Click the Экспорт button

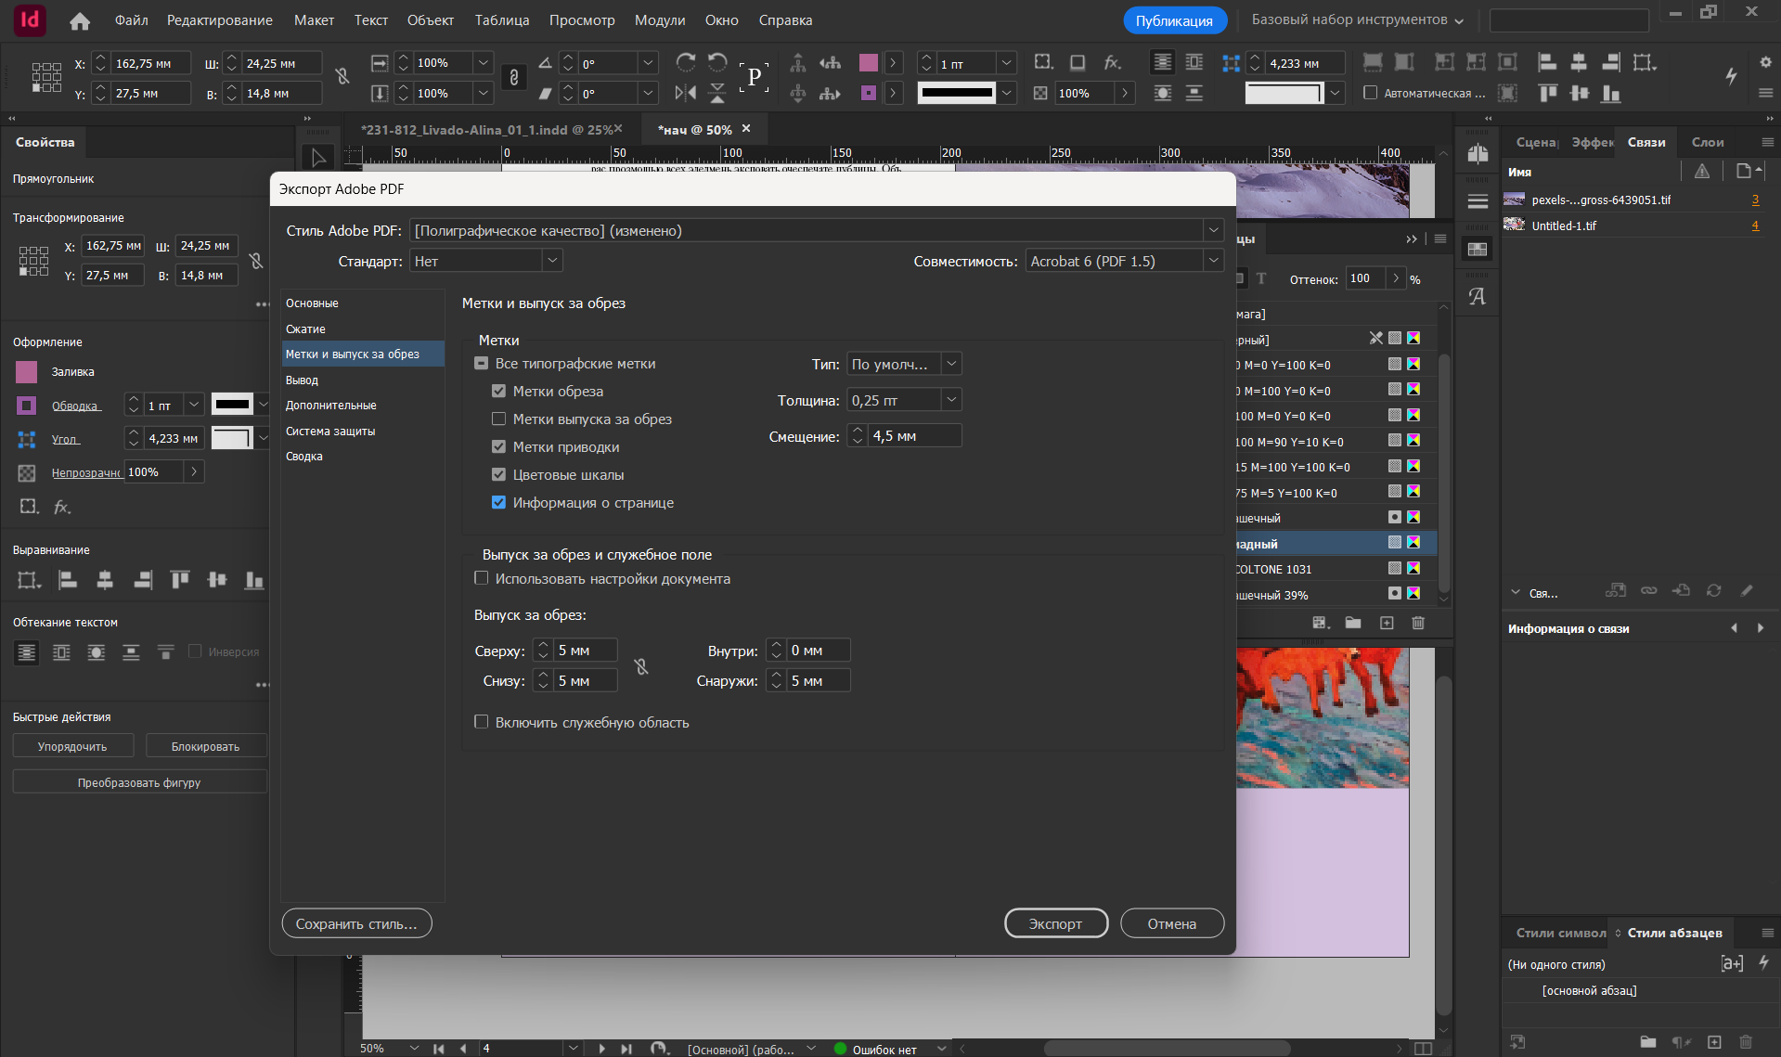coord(1056,923)
